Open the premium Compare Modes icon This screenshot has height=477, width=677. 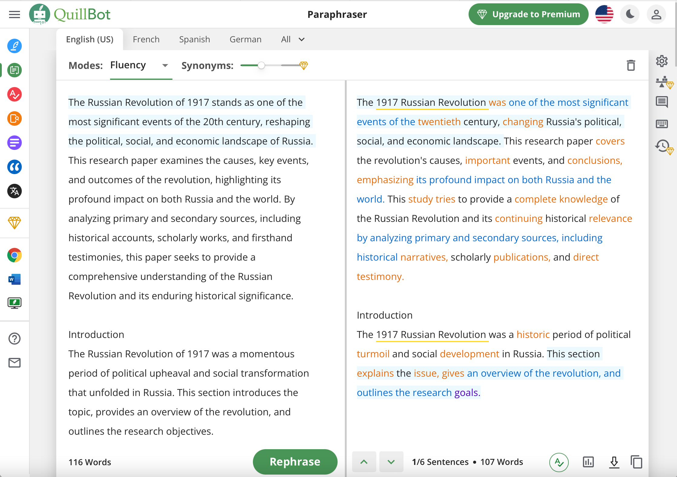664,82
